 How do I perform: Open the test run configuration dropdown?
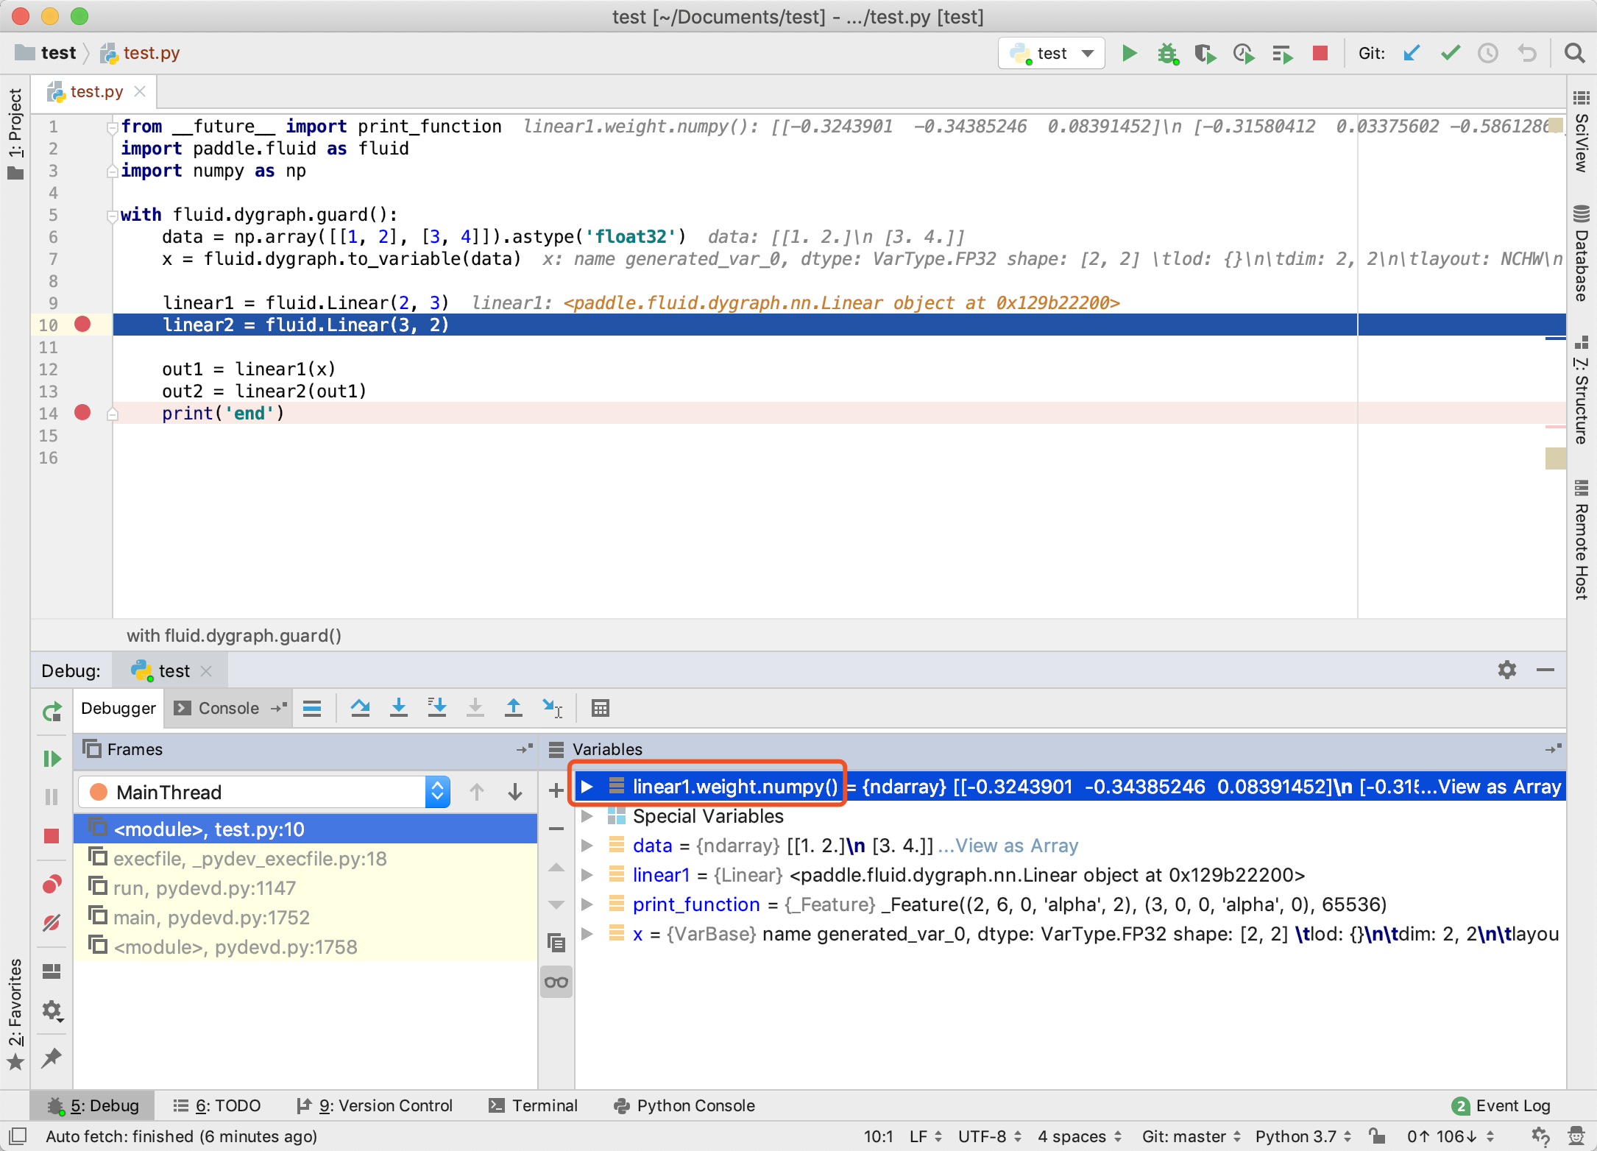(1052, 53)
